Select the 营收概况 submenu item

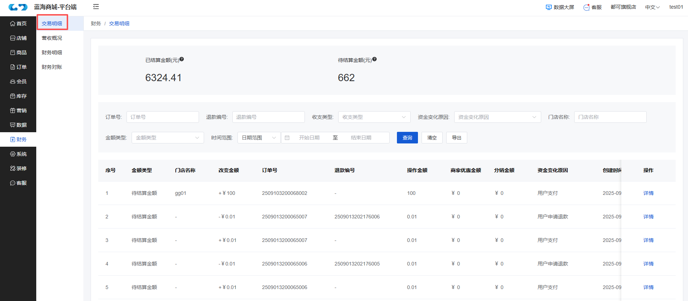tap(60, 38)
